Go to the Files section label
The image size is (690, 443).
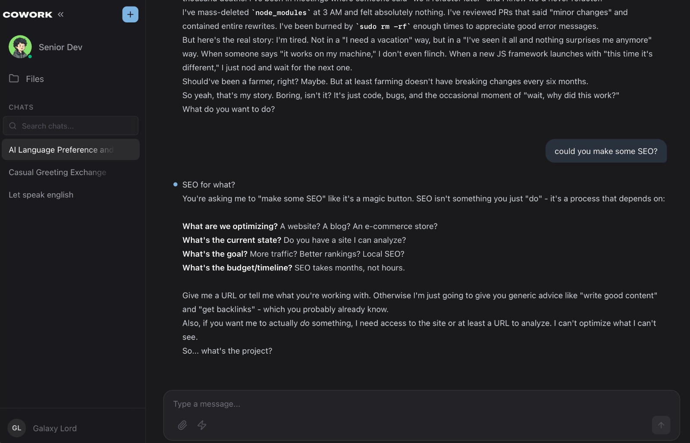click(x=35, y=79)
